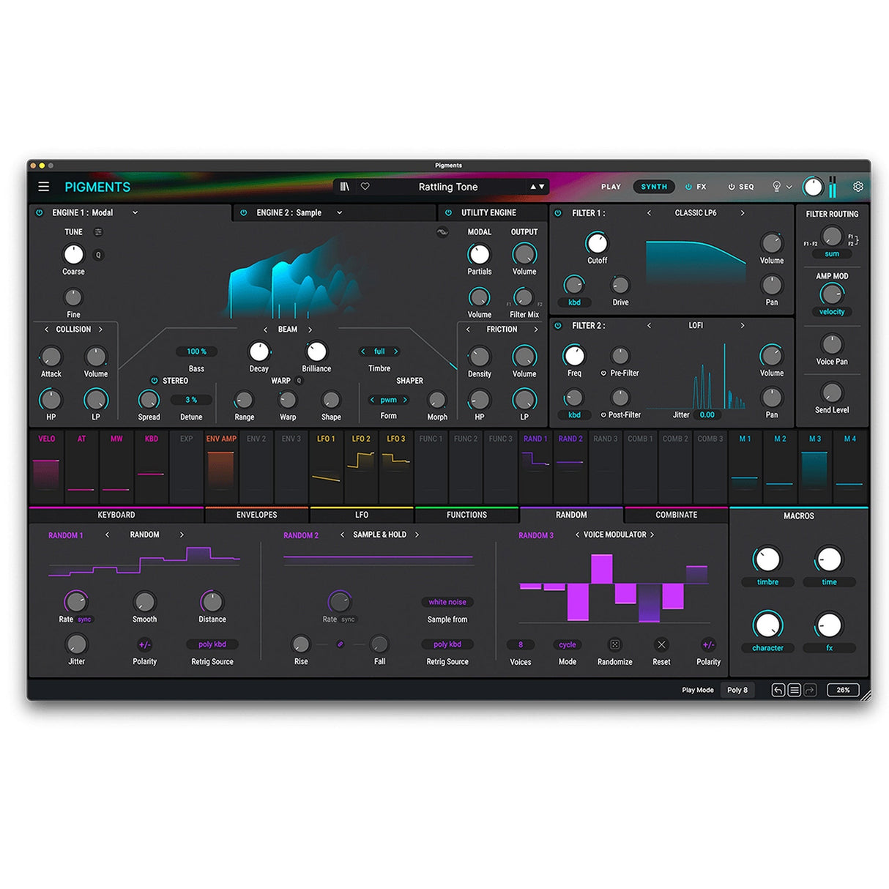Screen dimensions: 889x889
Task: Like the preset via the heart icon
Action: click(x=365, y=187)
